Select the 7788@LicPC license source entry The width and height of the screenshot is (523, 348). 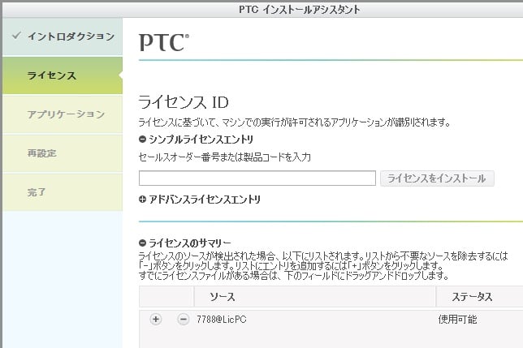pyautogui.click(x=222, y=320)
